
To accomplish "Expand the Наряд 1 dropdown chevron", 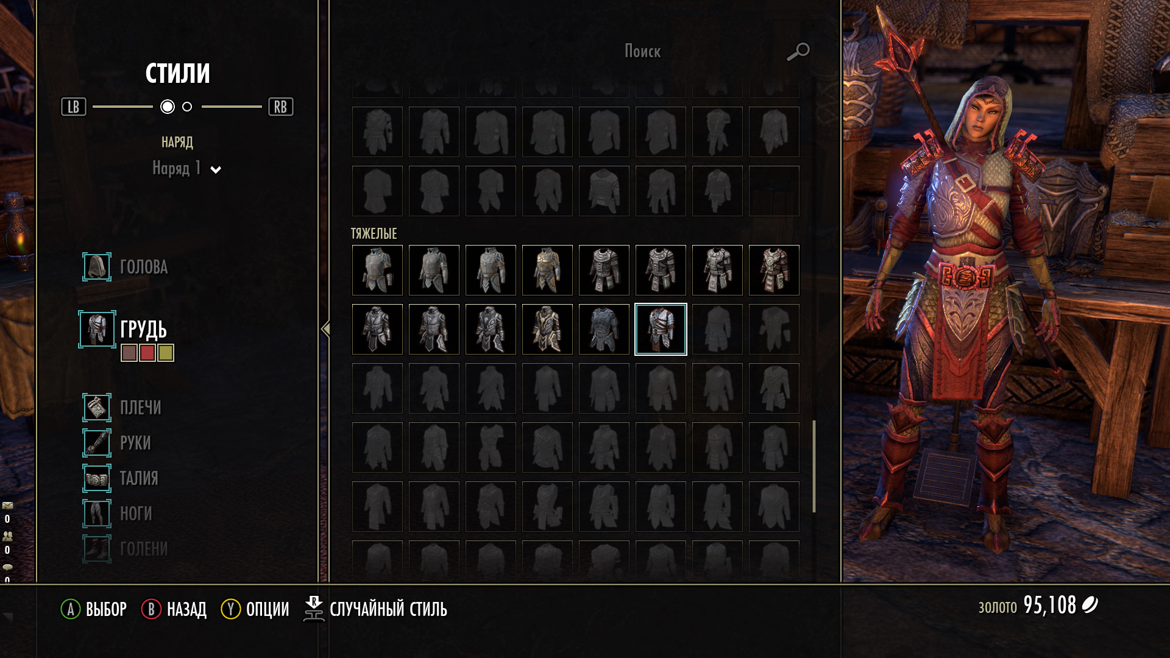I will click(216, 170).
